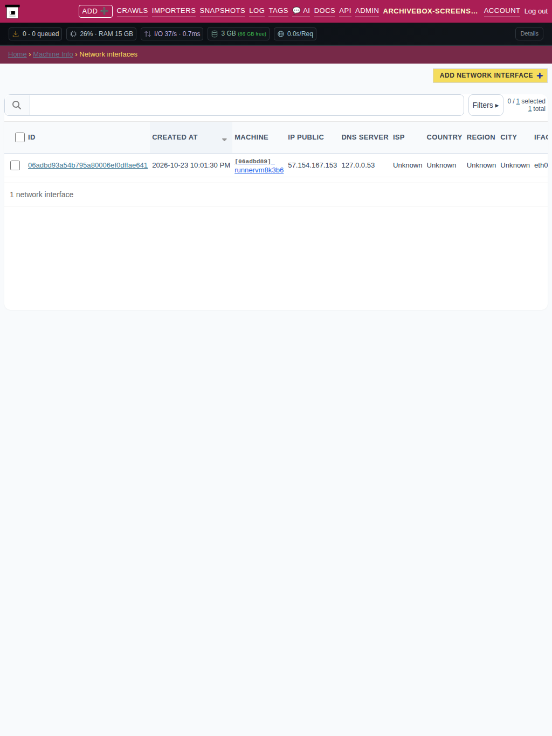Click DNS server value 127.0.0.53

coord(358,165)
